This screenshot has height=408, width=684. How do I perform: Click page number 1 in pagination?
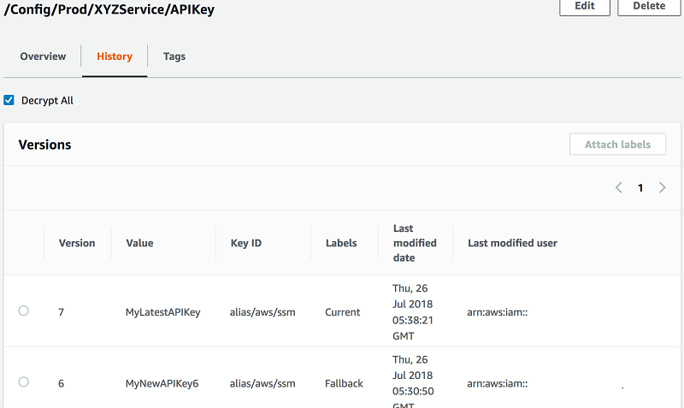[x=640, y=188]
